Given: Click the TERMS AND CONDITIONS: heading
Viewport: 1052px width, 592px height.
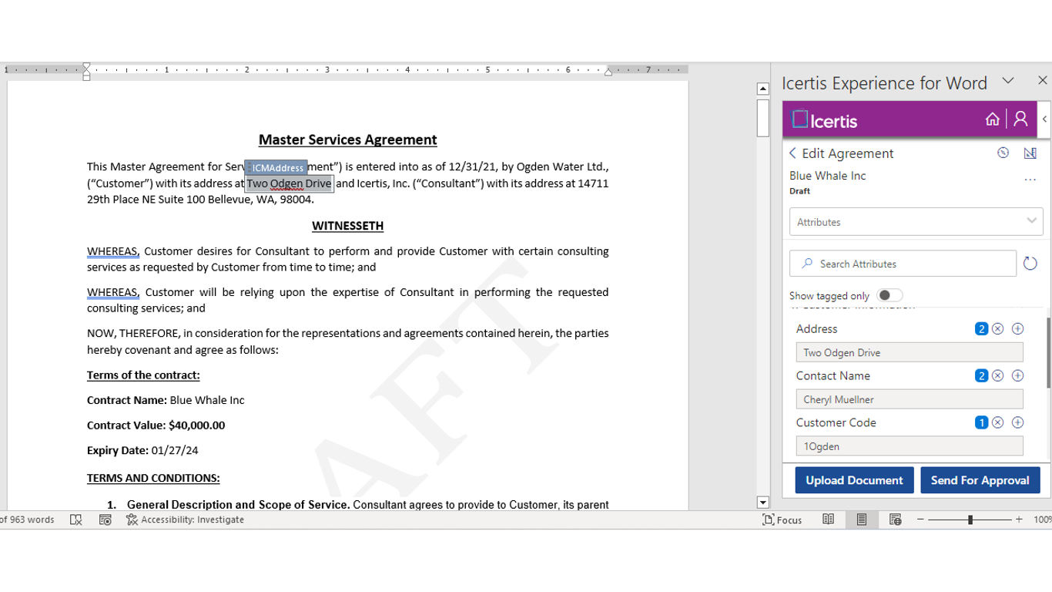Looking at the screenshot, I should point(153,478).
